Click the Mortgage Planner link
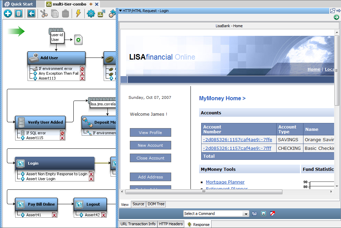 point(225,182)
